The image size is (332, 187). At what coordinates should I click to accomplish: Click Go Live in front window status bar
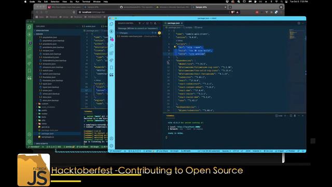pyautogui.click(x=269, y=151)
